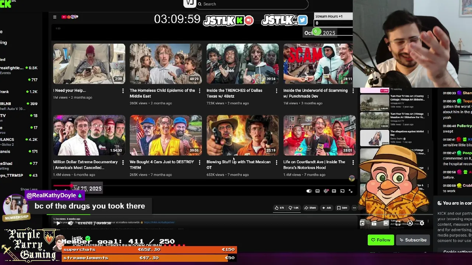
Task: Open the linktr.ee link in description
Action: [159, 222]
